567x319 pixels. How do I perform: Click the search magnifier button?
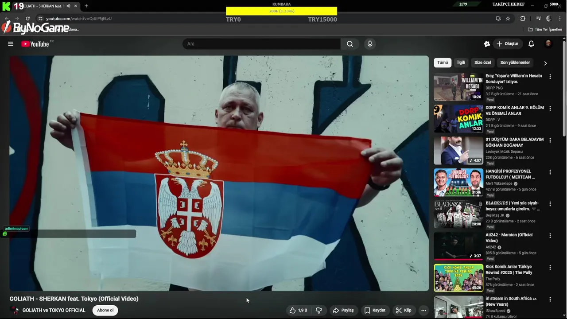coord(350,44)
